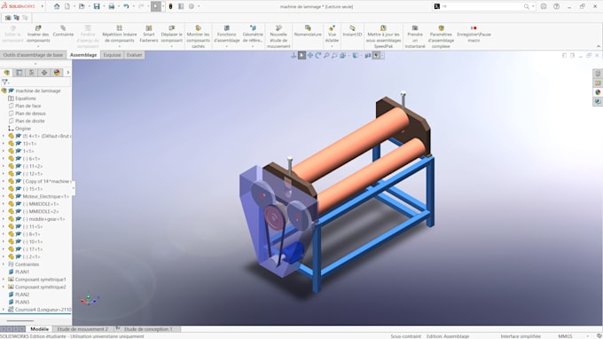Open the tree filter funnel dropdown
The width and height of the screenshot is (603, 339).
[5, 82]
